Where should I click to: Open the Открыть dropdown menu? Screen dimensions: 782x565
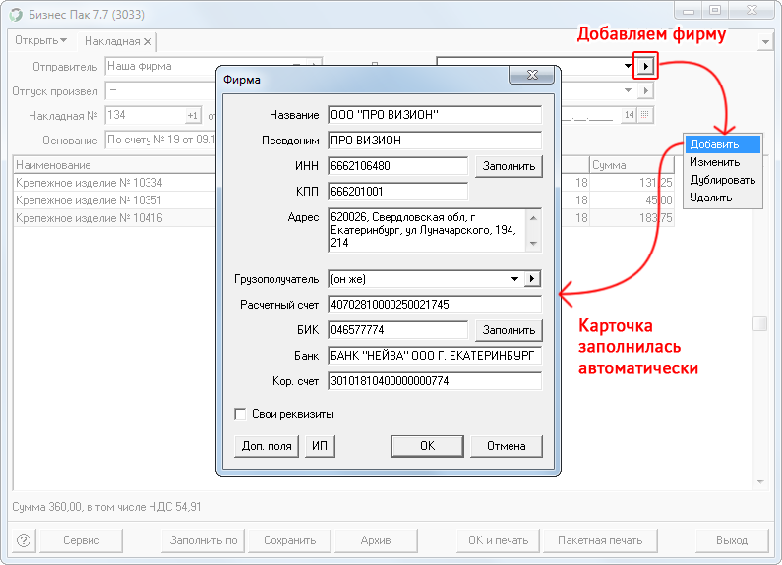coord(41,41)
